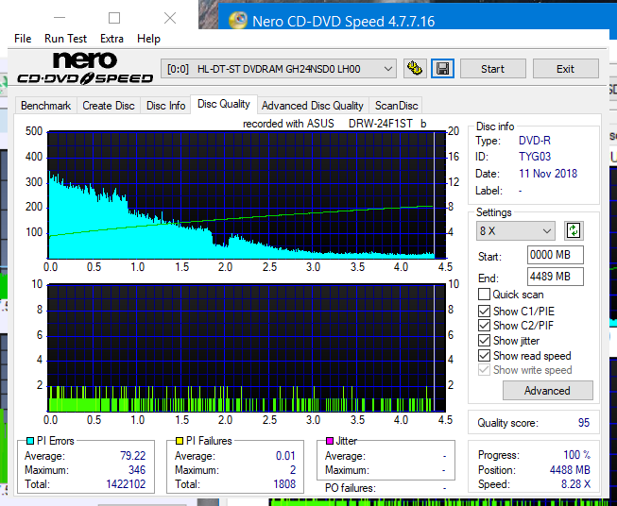Click the PI Failures average 0.01
The width and height of the screenshot is (617, 506).
tap(285, 456)
